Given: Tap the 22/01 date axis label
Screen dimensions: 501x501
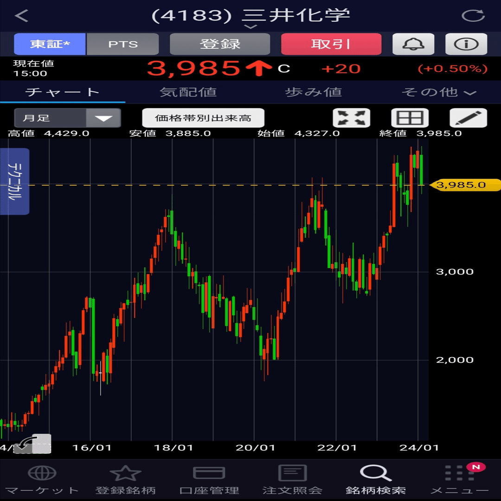Looking at the screenshot, I should tap(337, 448).
